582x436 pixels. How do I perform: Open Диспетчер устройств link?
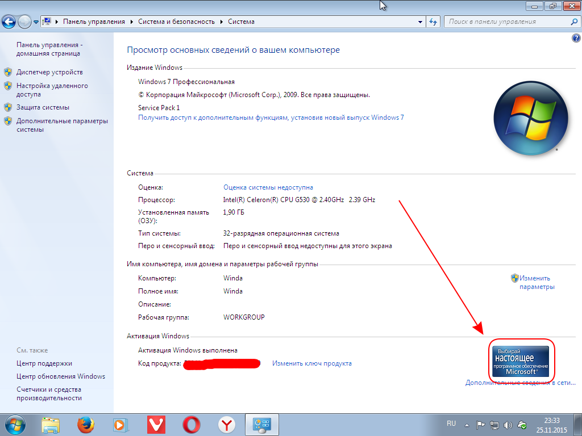pos(50,72)
